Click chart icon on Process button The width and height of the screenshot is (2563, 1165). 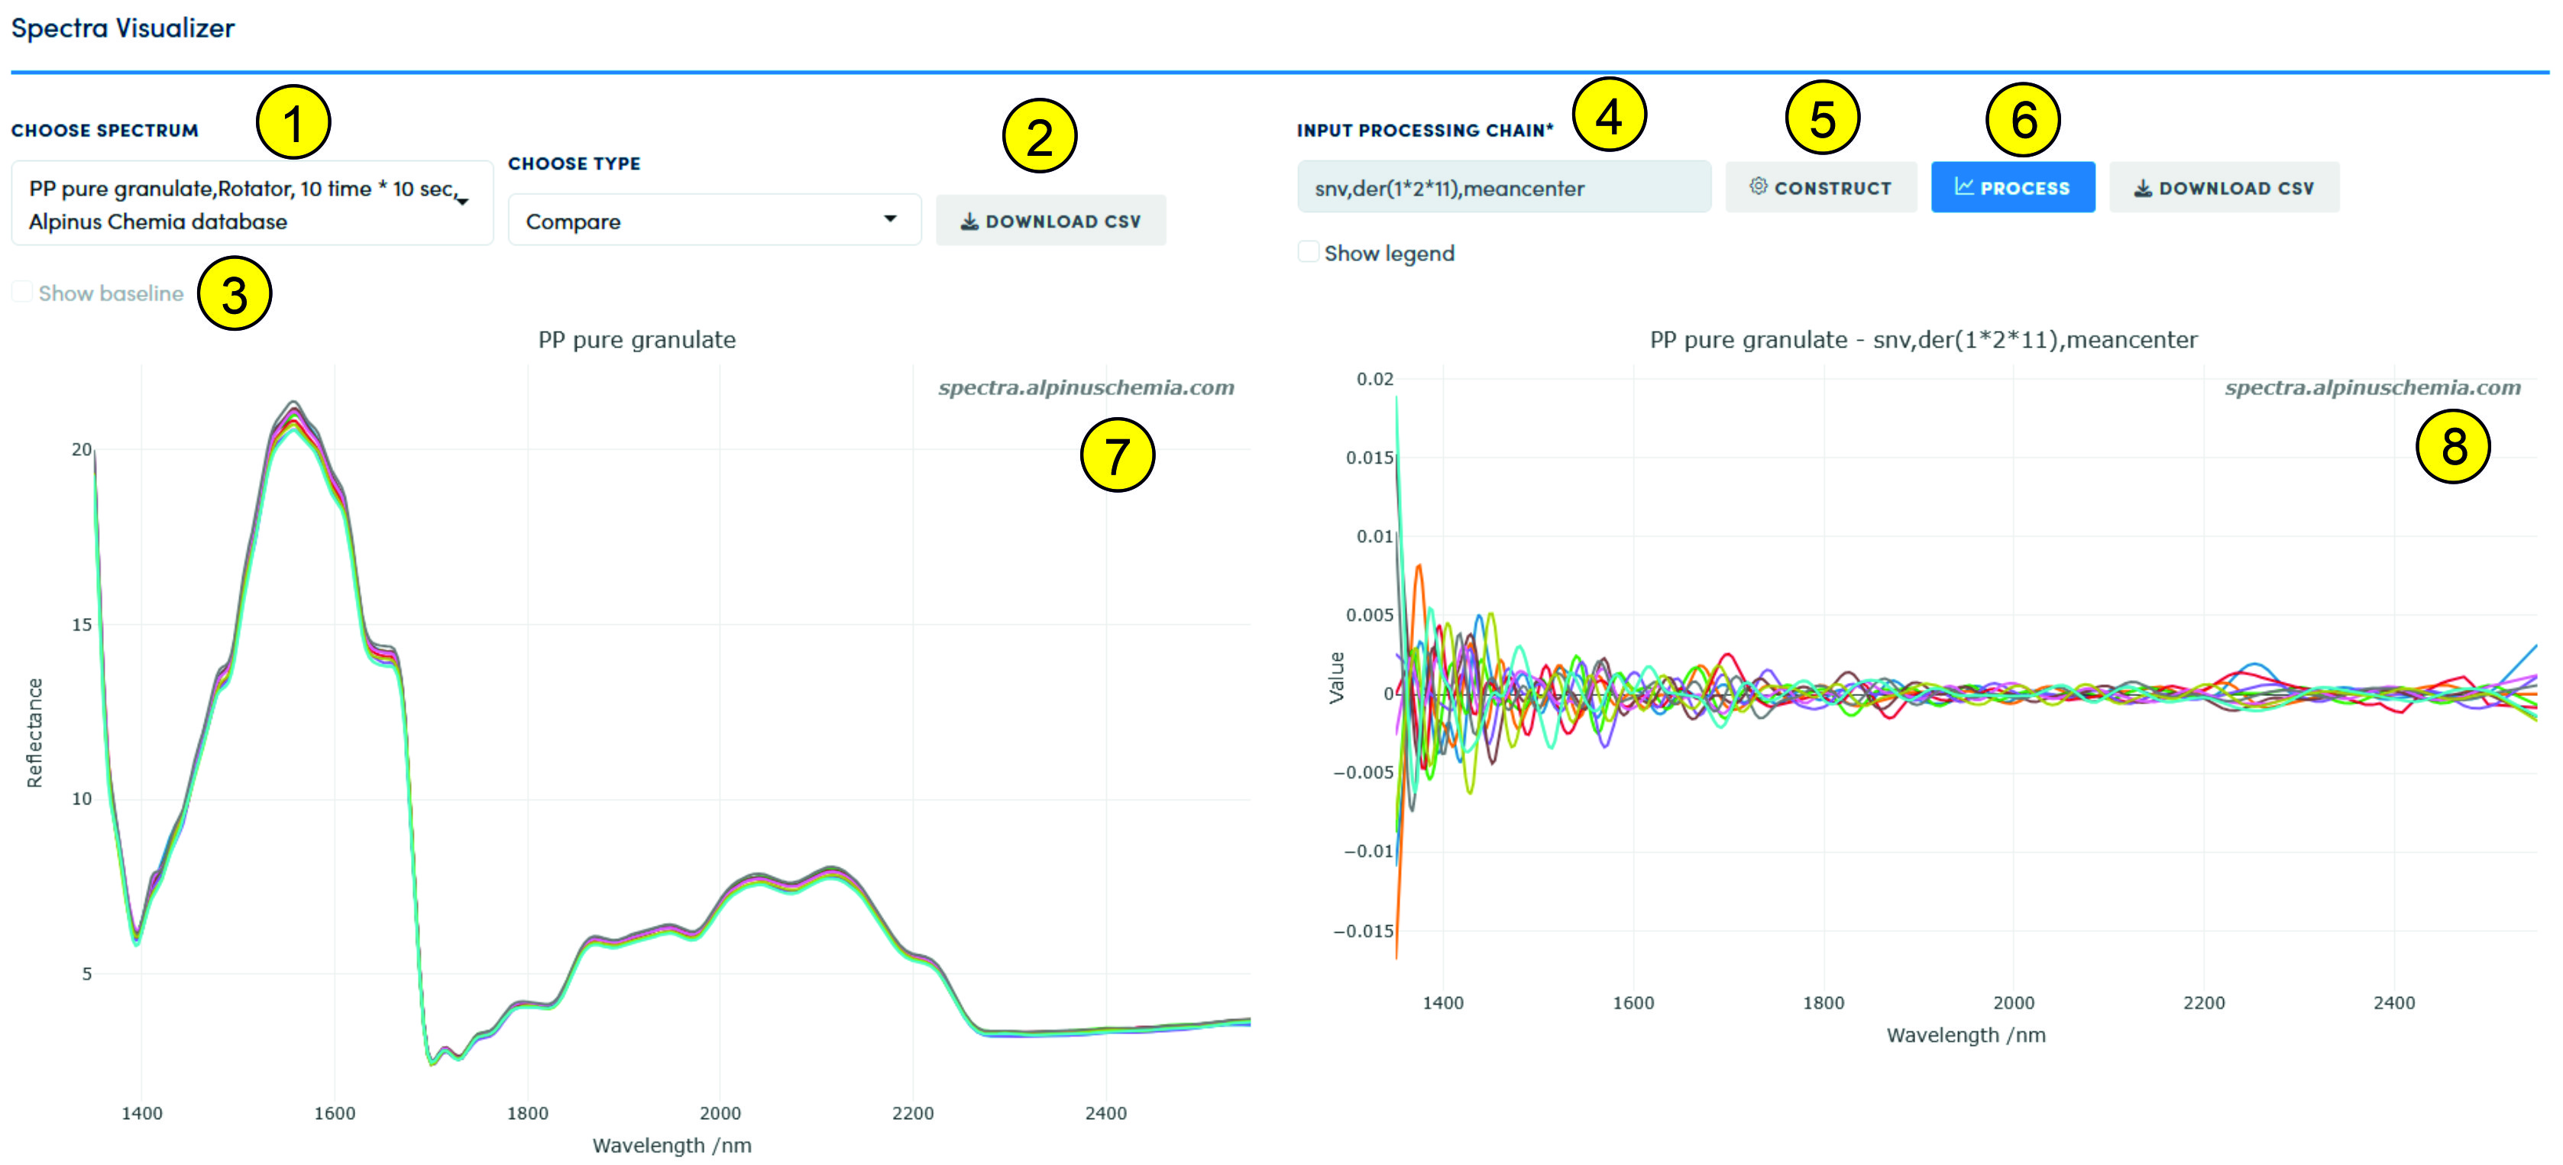(1963, 186)
